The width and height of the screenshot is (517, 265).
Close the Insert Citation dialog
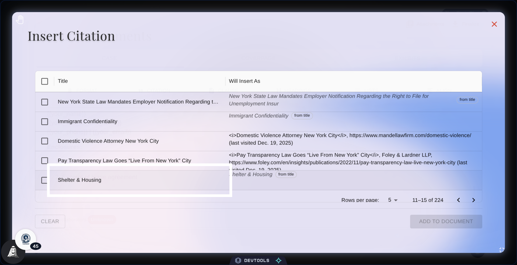point(494,24)
